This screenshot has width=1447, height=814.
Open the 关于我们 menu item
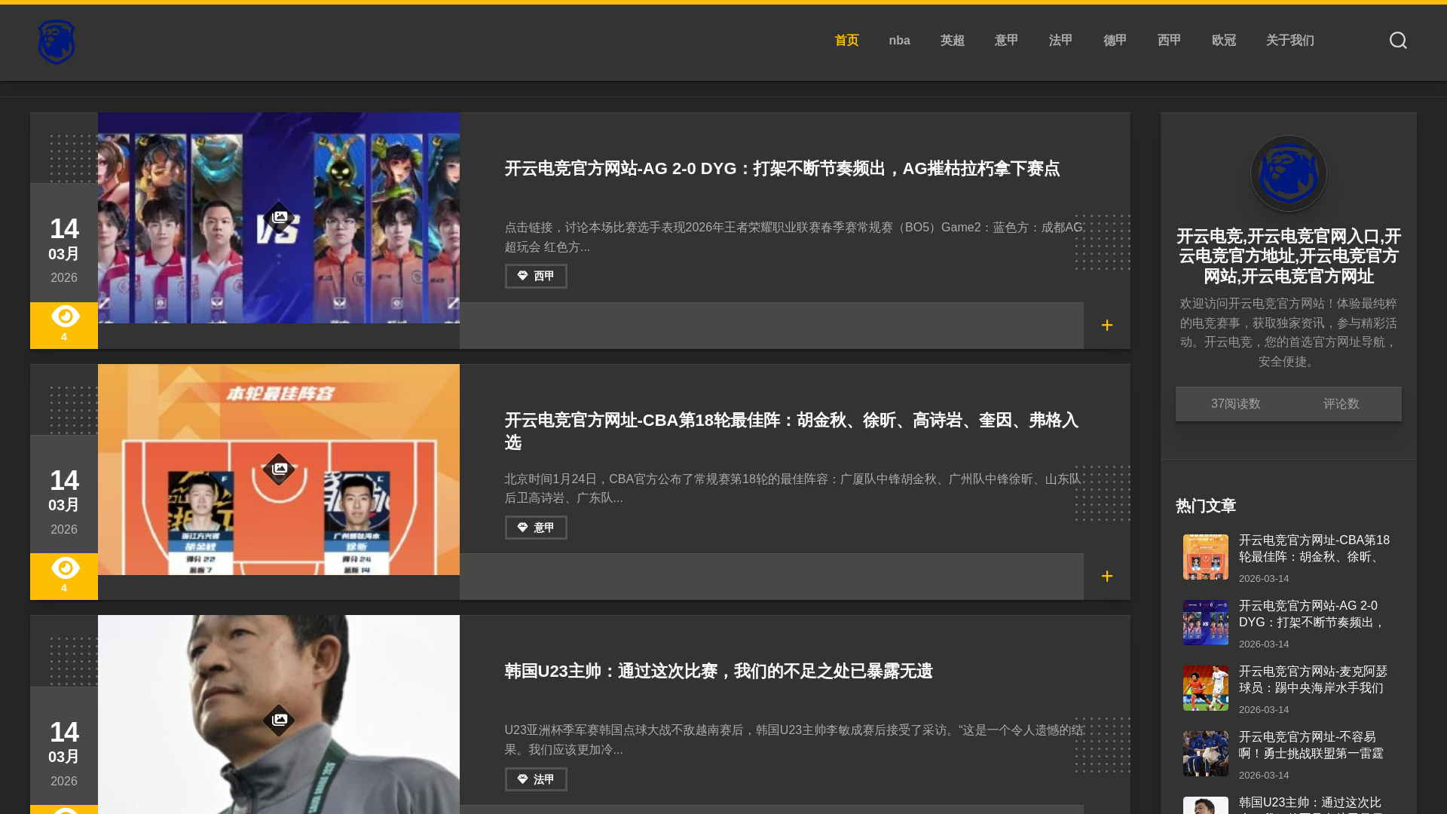(1289, 41)
